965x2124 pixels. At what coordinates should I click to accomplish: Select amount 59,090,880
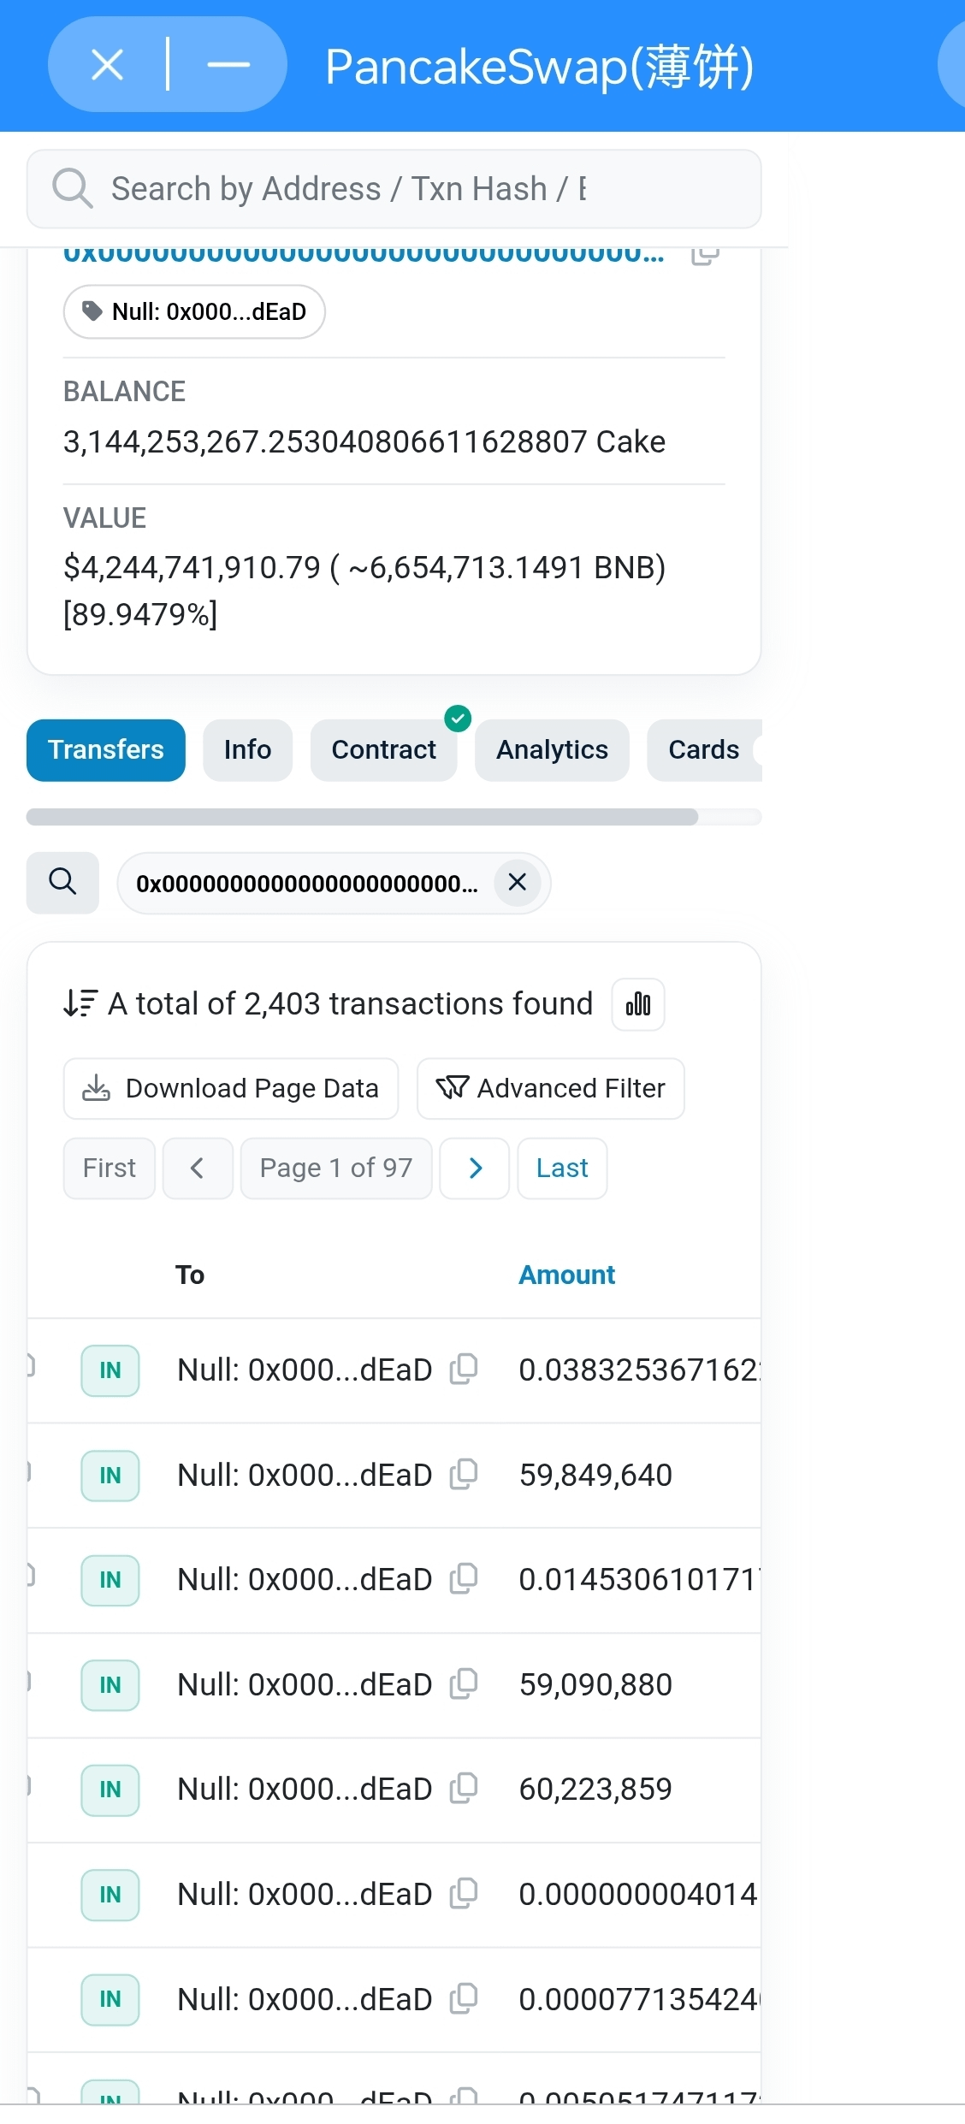[595, 1685]
